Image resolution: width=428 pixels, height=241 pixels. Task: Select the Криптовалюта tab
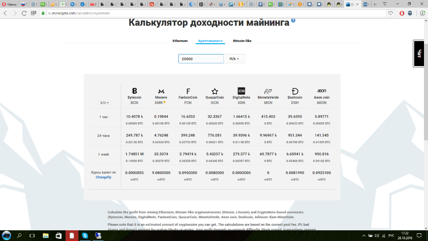click(x=210, y=41)
